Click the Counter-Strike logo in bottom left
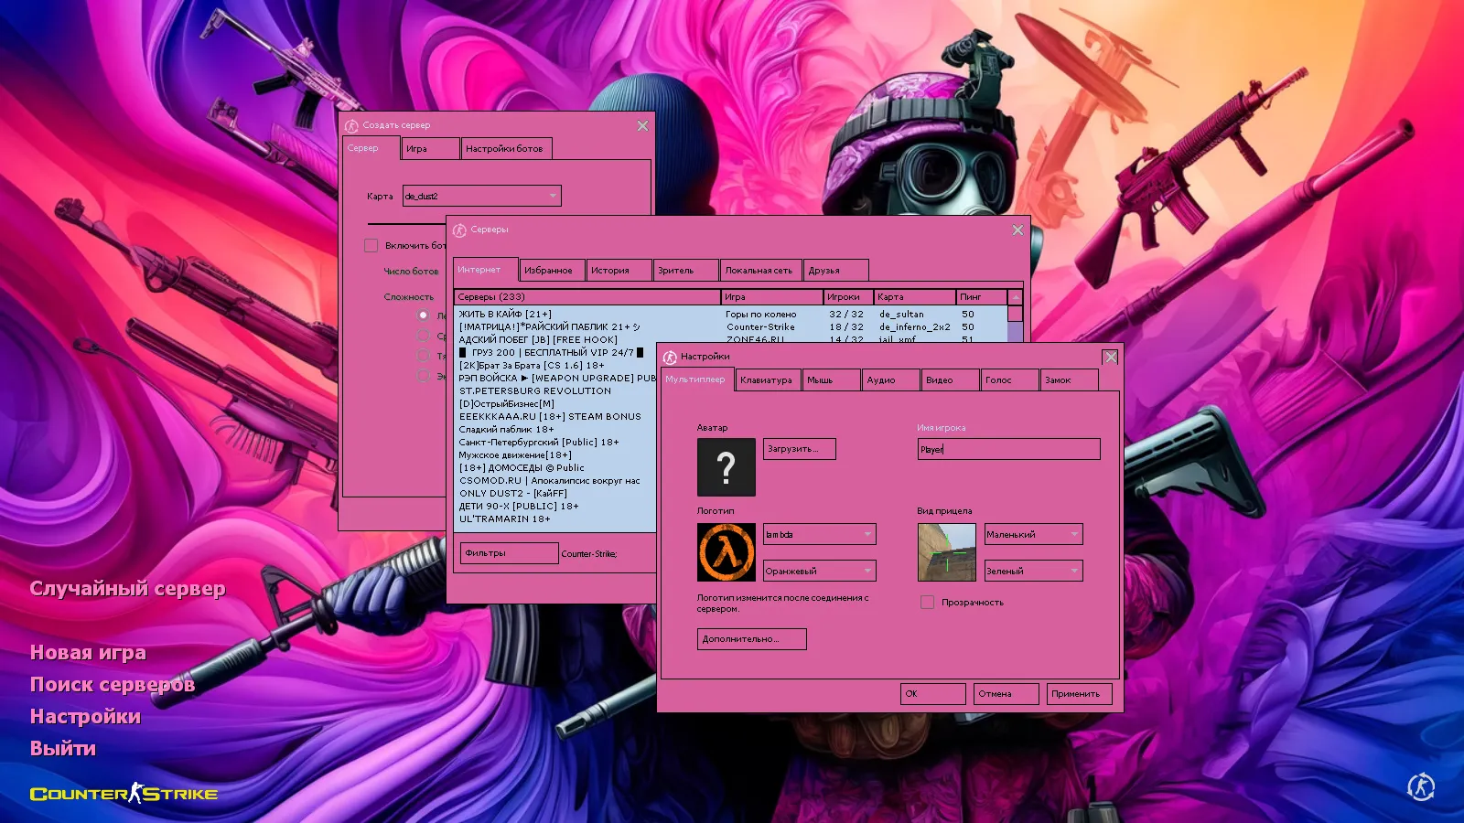 pyautogui.click(x=124, y=794)
